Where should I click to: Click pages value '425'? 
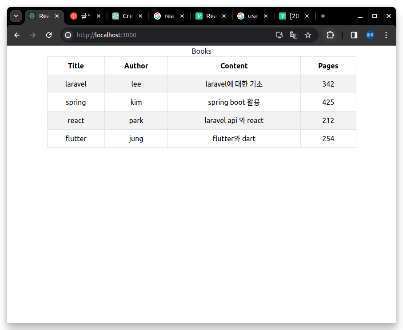coord(328,102)
